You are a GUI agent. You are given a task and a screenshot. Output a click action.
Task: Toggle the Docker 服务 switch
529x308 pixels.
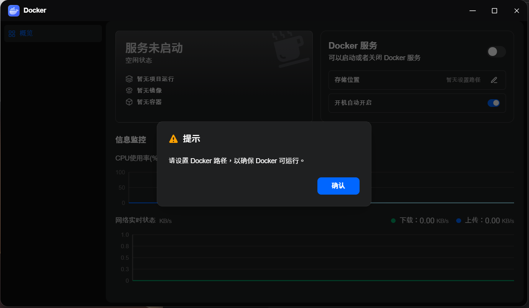click(496, 52)
